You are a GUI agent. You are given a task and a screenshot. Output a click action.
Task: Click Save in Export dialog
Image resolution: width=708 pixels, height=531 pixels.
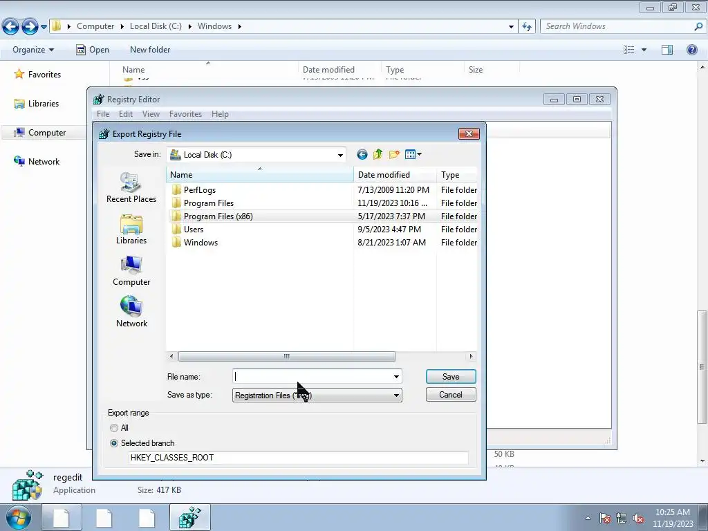coord(451,377)
